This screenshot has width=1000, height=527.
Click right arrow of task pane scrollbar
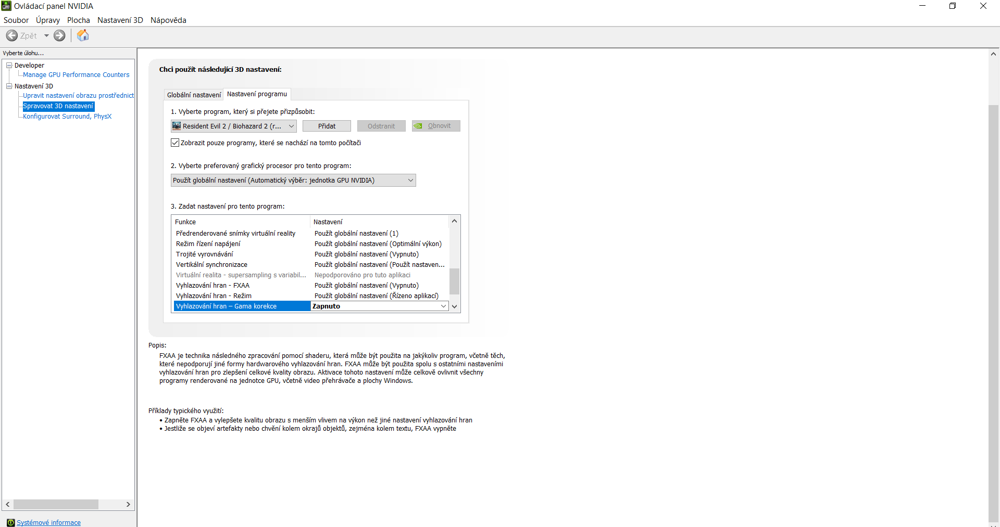tap(128, 505)
